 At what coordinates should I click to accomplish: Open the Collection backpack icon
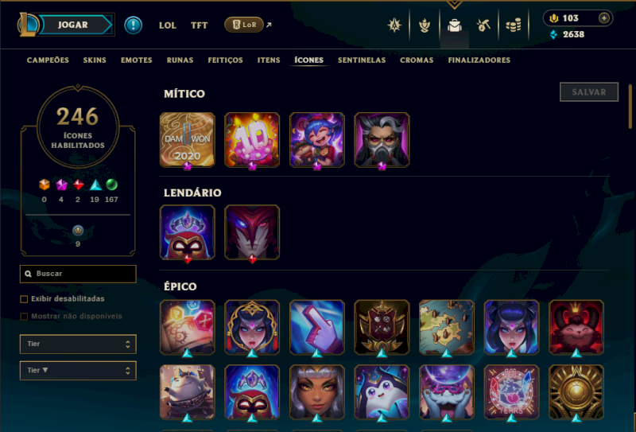454,25
